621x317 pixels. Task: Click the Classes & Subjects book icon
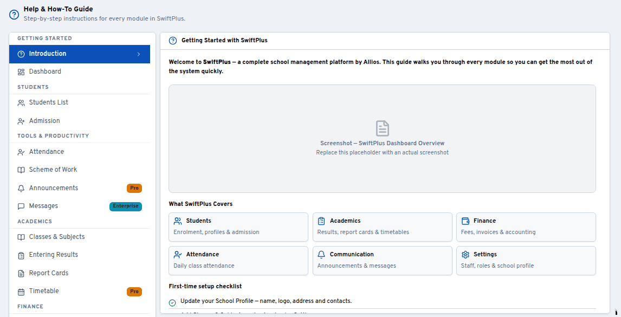tap(21, 237)
